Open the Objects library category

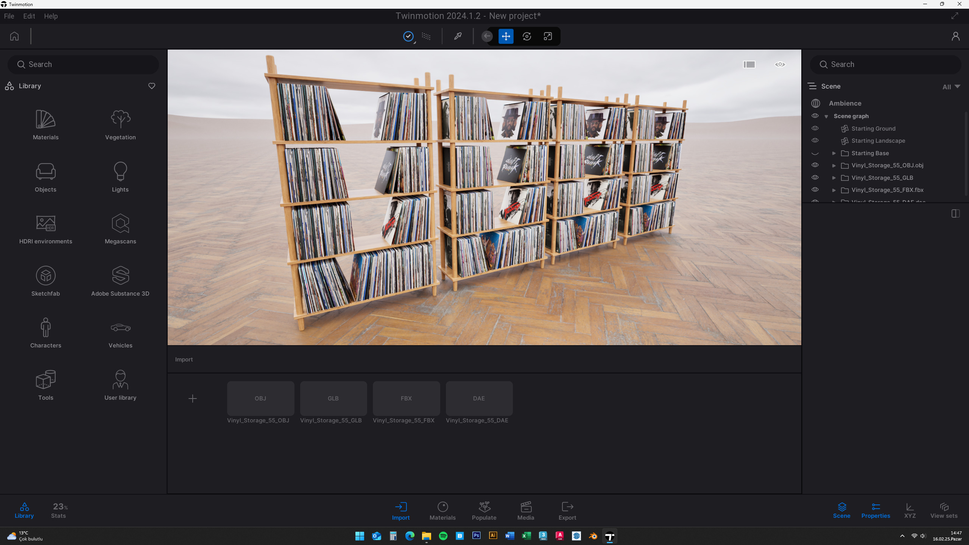click(45, 177)
